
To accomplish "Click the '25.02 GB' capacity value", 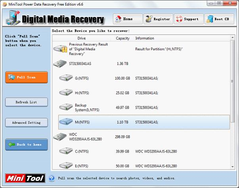I will coord(122,93).
